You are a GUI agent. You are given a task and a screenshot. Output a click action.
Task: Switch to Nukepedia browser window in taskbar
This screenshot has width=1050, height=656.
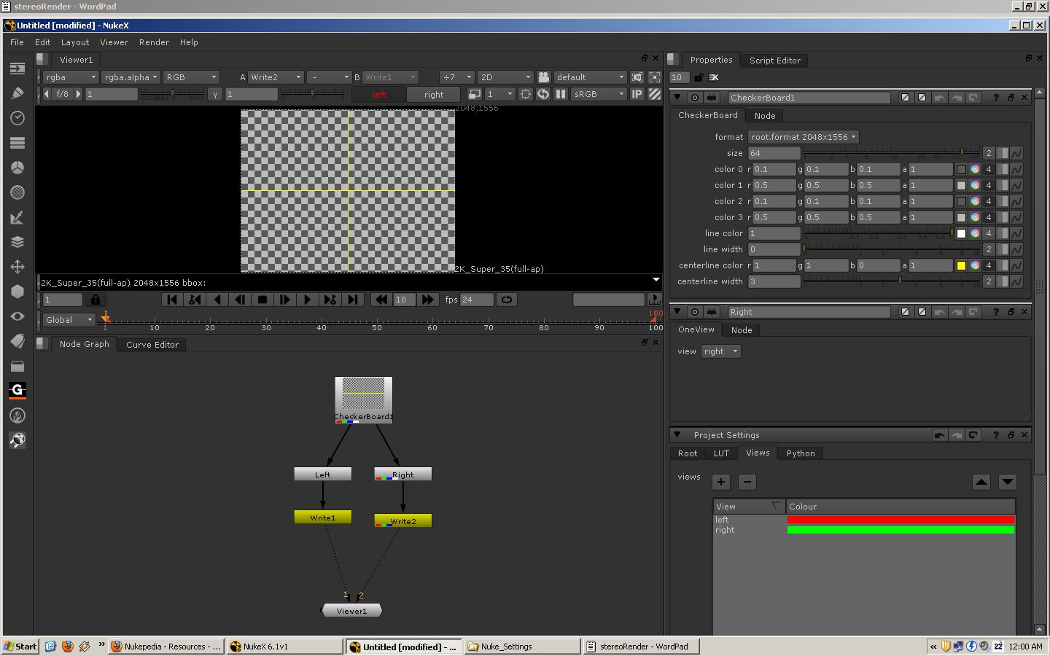166,647
